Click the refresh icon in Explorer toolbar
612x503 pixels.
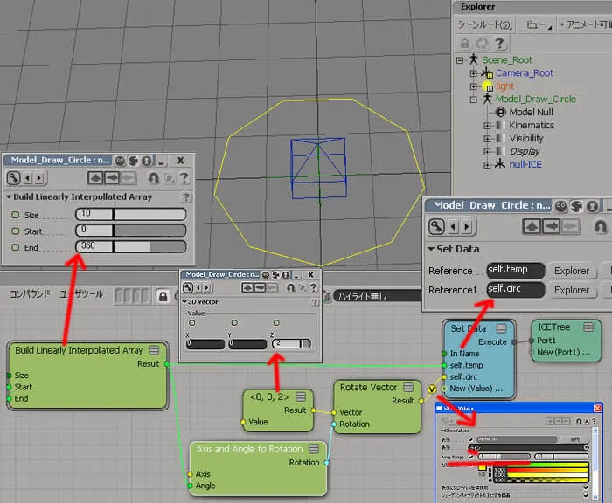(x=482, y=44)
